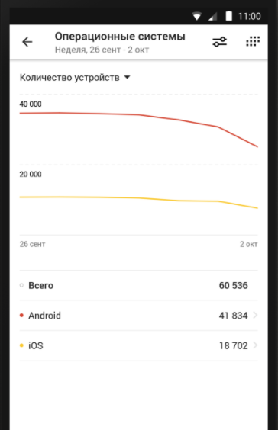The image size is (278, 430).
Task: Tap the 11:00 clock in status bar
Action: click(x=250, y=16)
